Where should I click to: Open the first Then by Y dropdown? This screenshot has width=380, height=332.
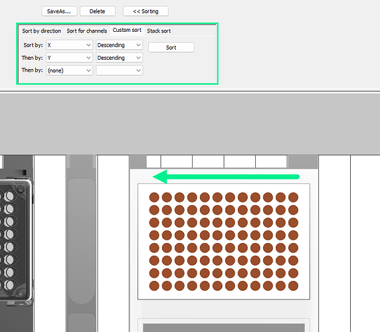(x=69, y=58)
